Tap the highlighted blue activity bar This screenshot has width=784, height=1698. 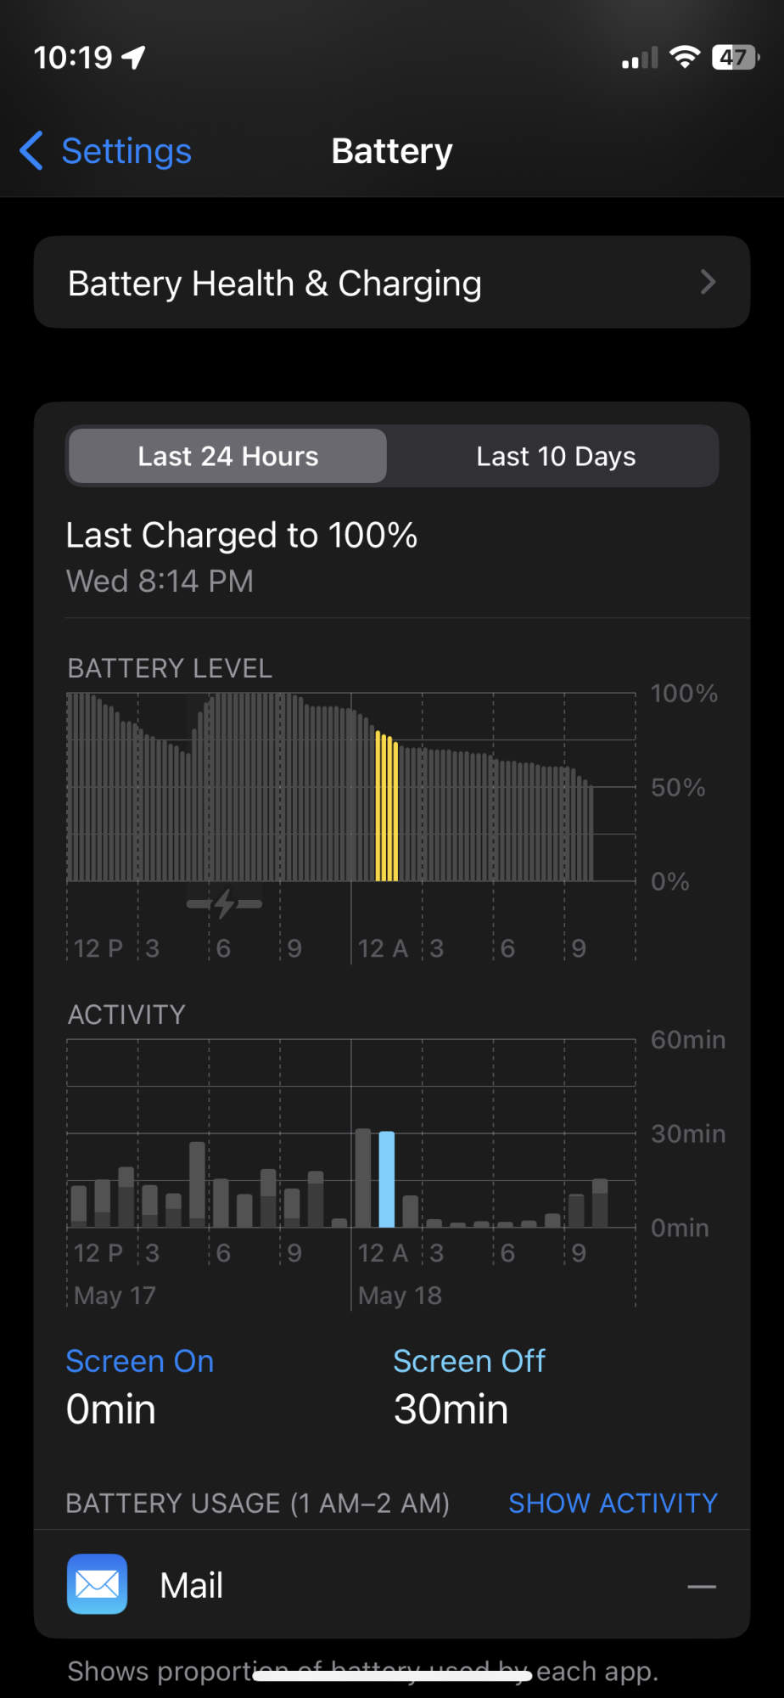pos(387,1179)
